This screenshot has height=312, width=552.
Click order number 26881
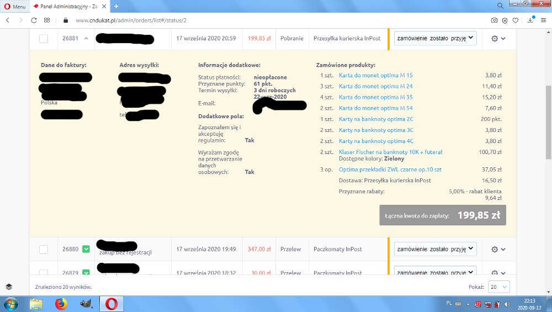71,39
